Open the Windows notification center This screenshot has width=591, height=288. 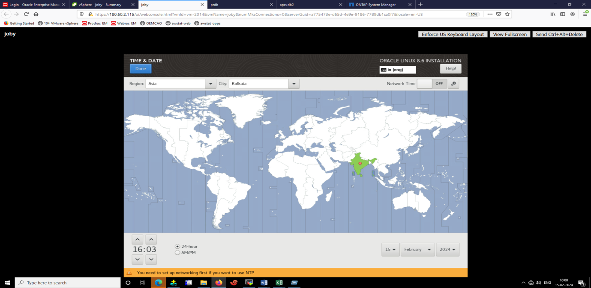(582, 283)
